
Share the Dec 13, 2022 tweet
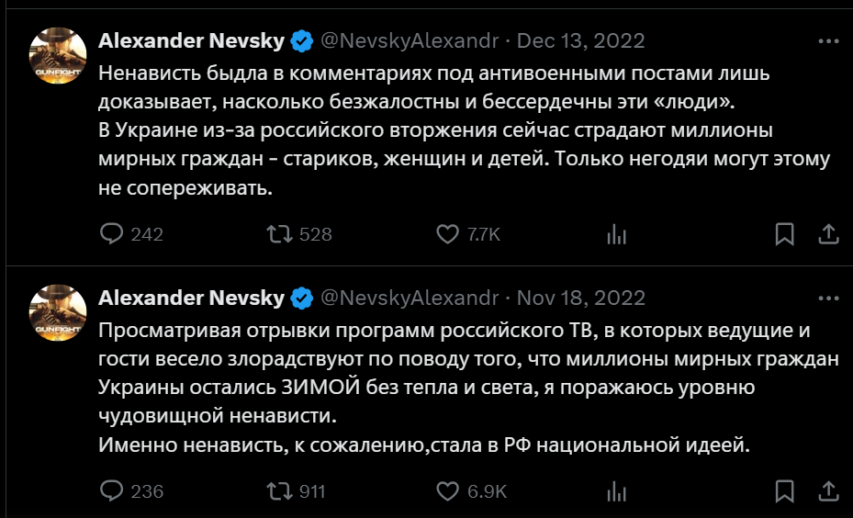click(828, 234)
